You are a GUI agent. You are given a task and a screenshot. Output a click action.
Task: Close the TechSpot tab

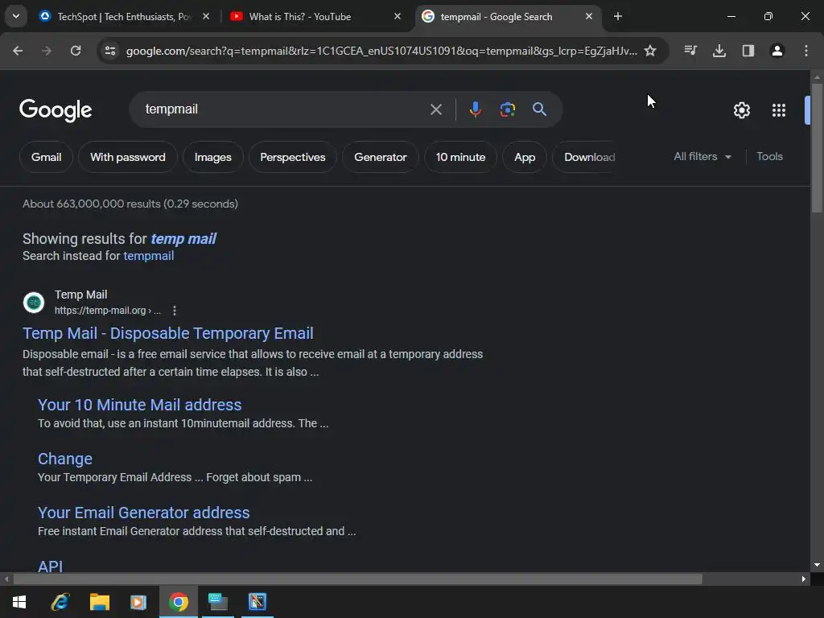[206, 17]
